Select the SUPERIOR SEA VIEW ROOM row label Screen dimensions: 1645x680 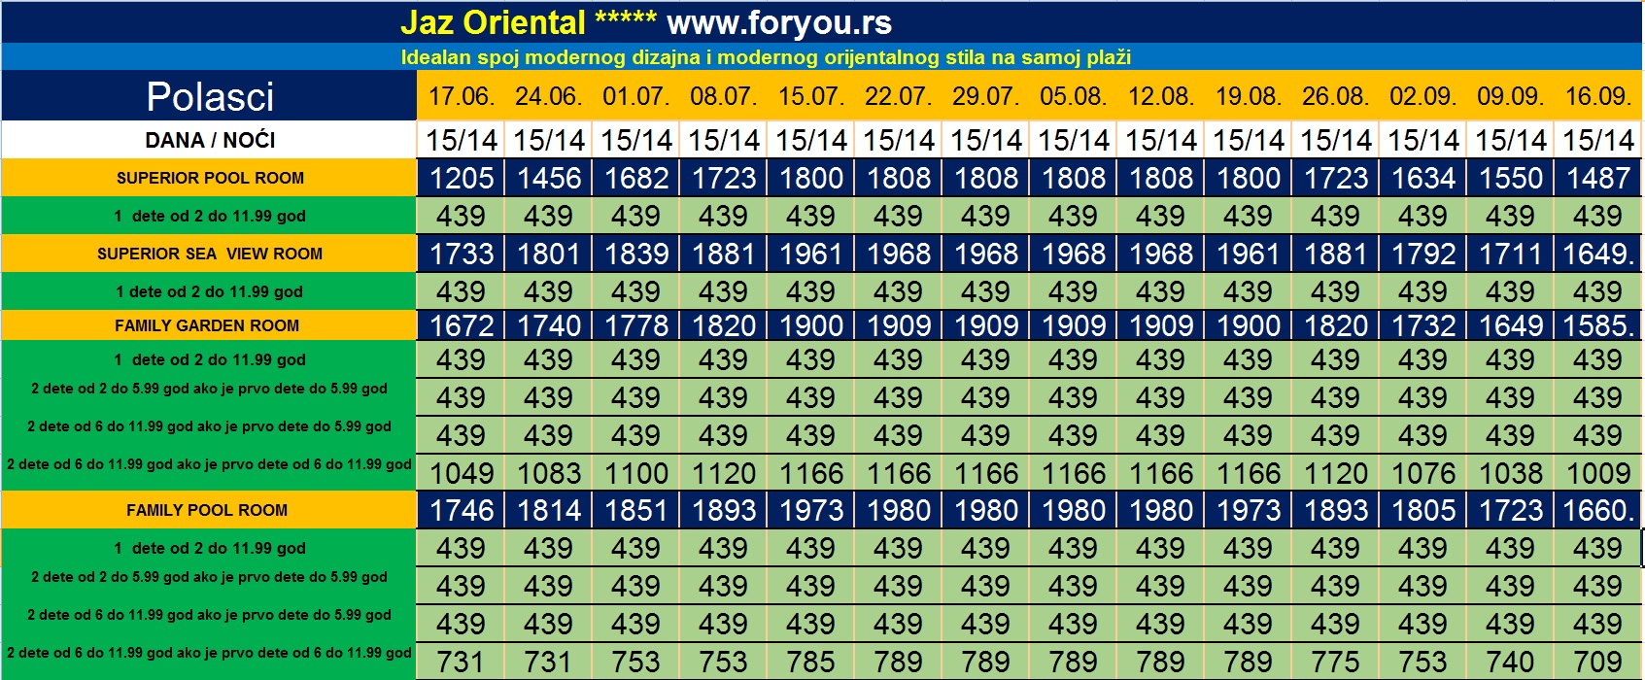pyautogui.click(x=210, y=254)
